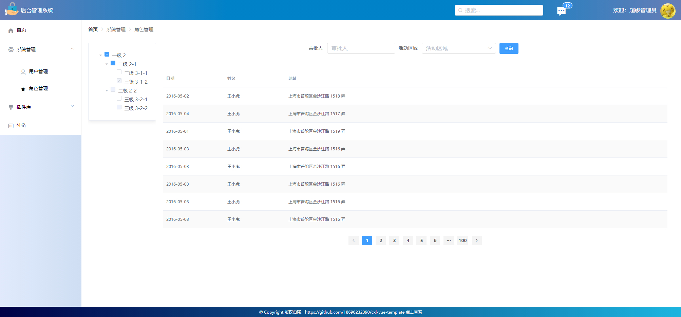
Task: Go to page 3
Action: point(394,240)
